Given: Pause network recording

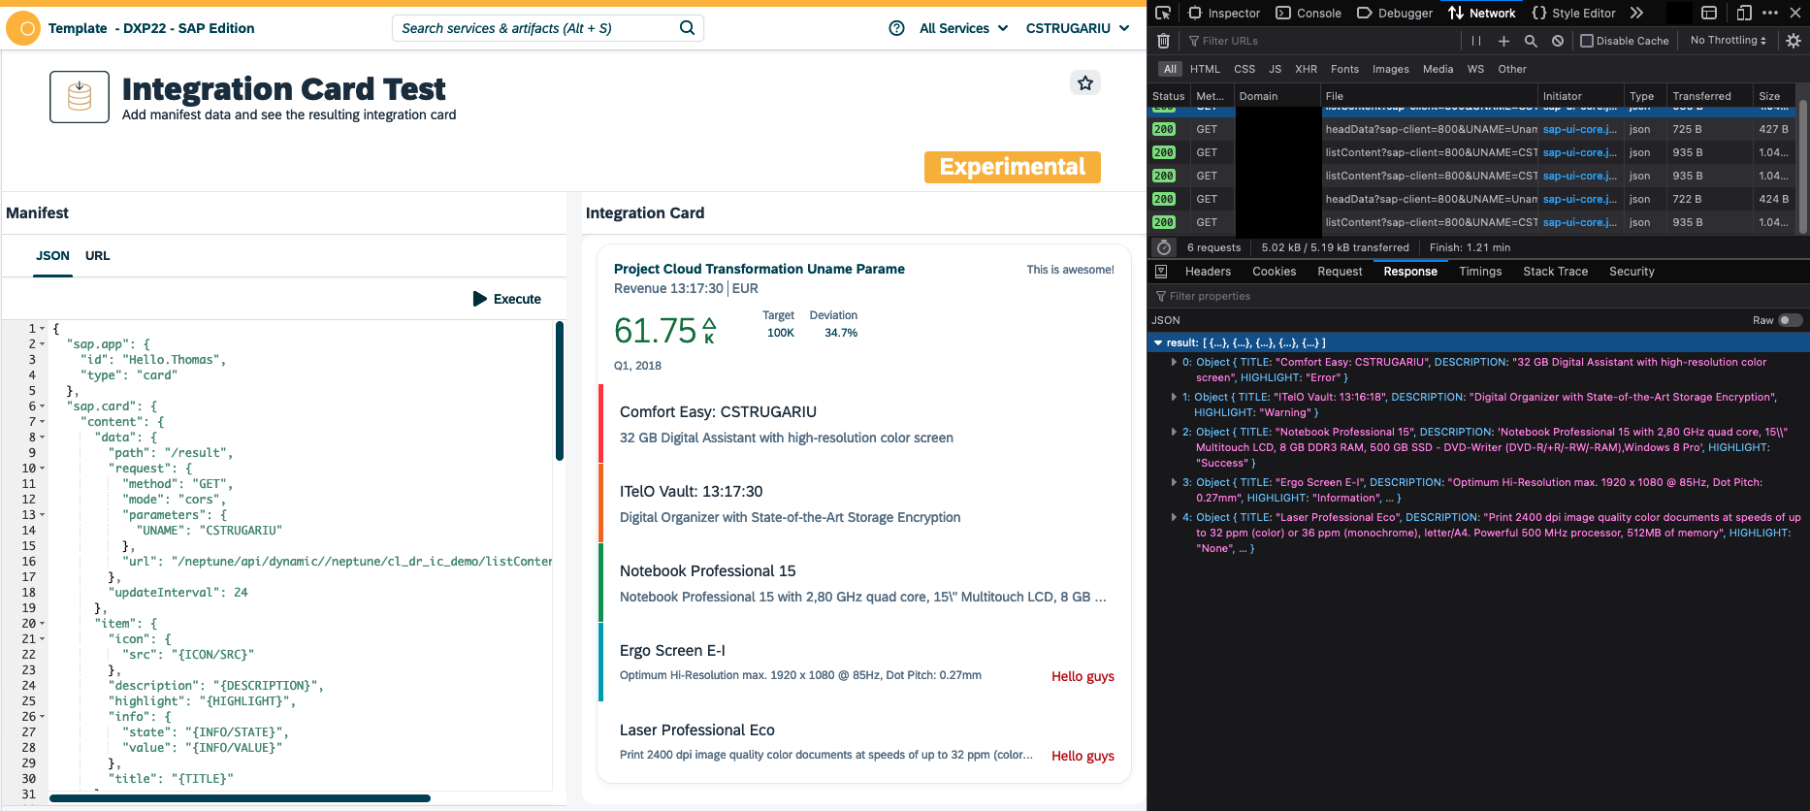Looking at the screenshot, I should 1475,41.
